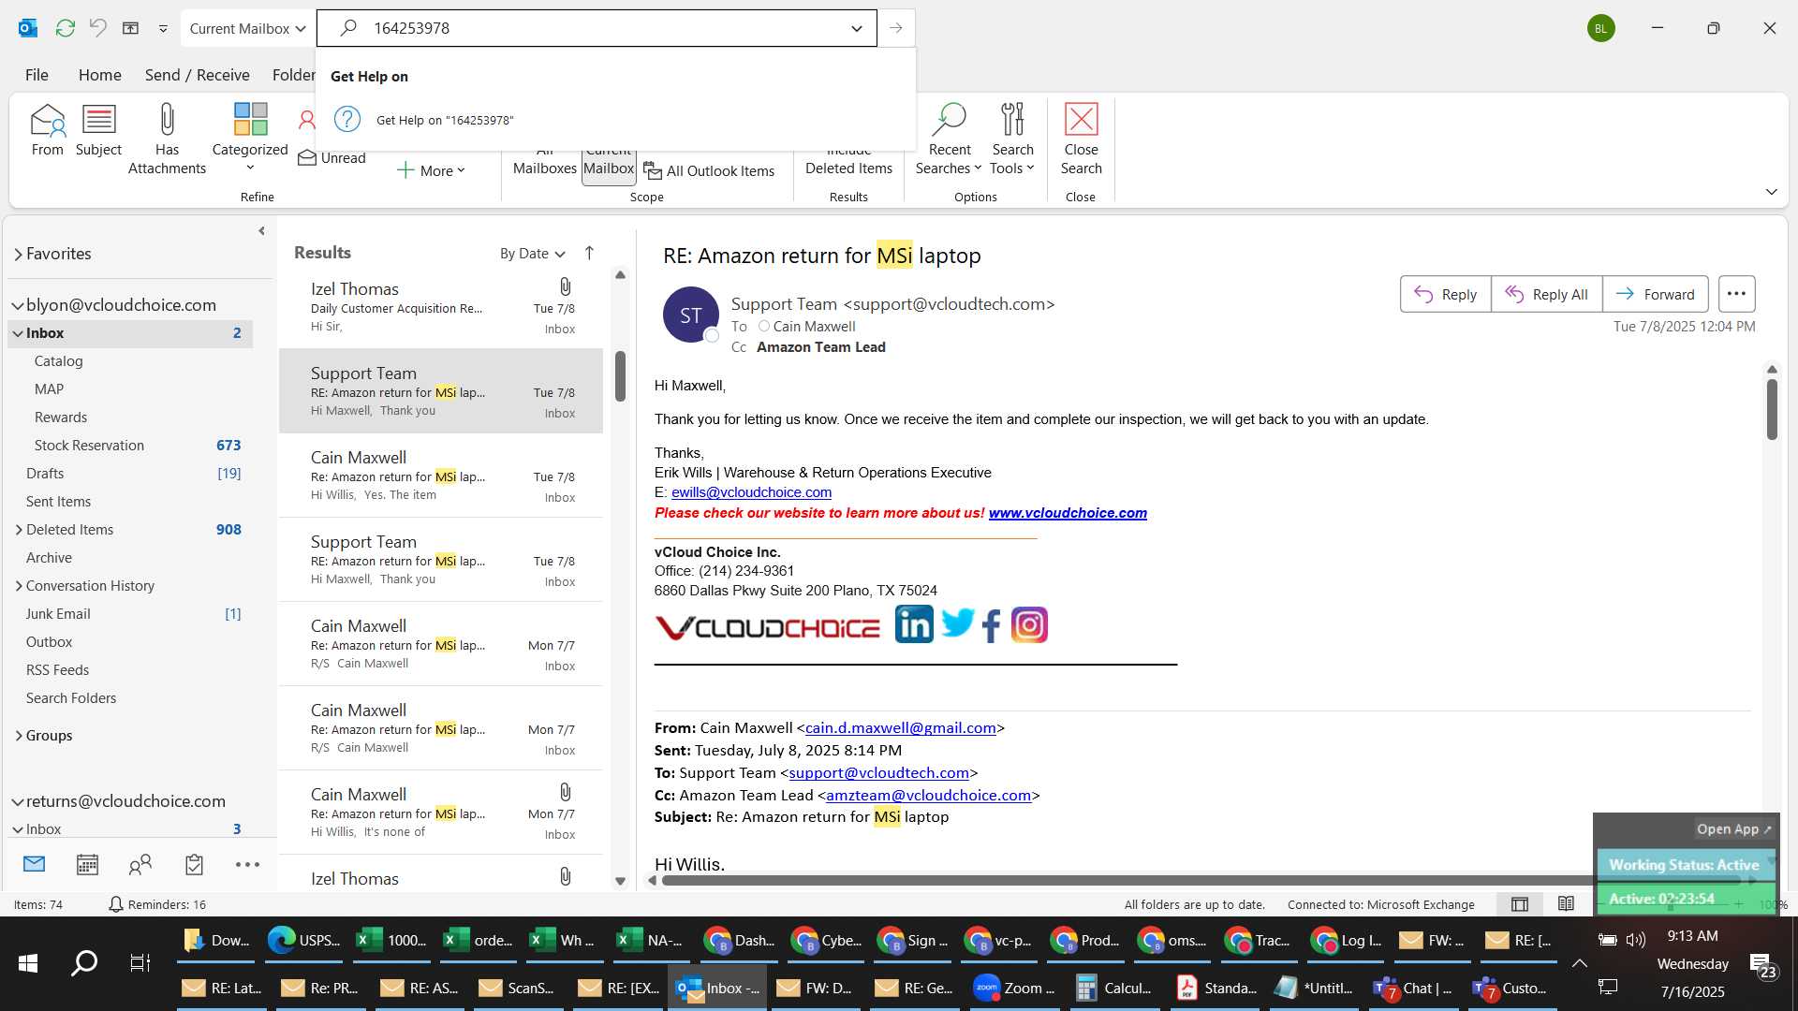The image size is (1798, 1011).
Task: Click the BL account profile avatar
Action: coord(1601,28)
